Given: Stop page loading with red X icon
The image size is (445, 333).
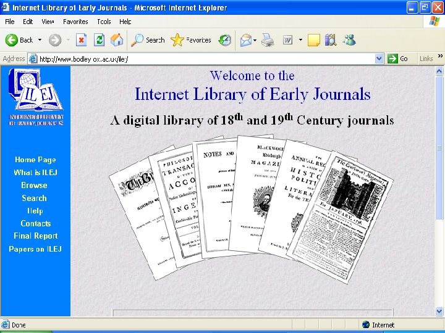Looking at the screenshot, I should click(x=81, y=40).
